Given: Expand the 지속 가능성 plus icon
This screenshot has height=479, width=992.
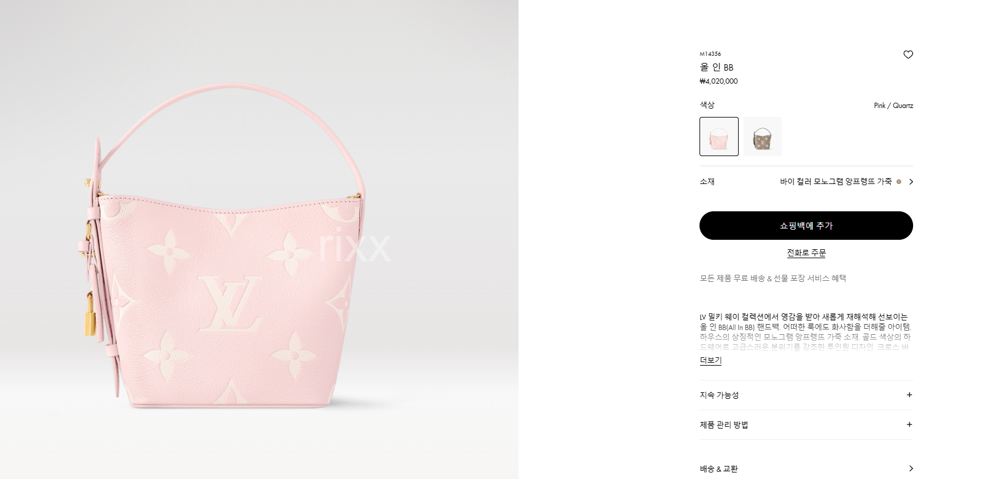Looking at the screenshot, I should [x=909, y=395].
